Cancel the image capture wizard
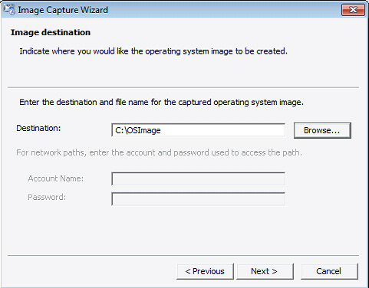Image resolution: width=369 pixels, height=288 pixels. pyautogui.click(x=329, y=271)
